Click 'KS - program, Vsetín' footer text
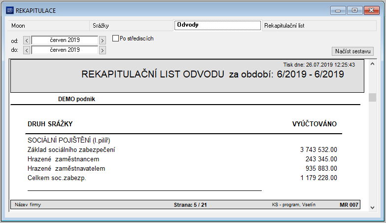386x223 pixels. [294, 205]
